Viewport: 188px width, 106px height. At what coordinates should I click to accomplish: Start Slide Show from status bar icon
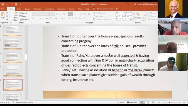[x=159, y=102]
